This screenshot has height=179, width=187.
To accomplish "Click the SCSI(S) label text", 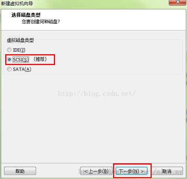I will (x=21, y=60).
